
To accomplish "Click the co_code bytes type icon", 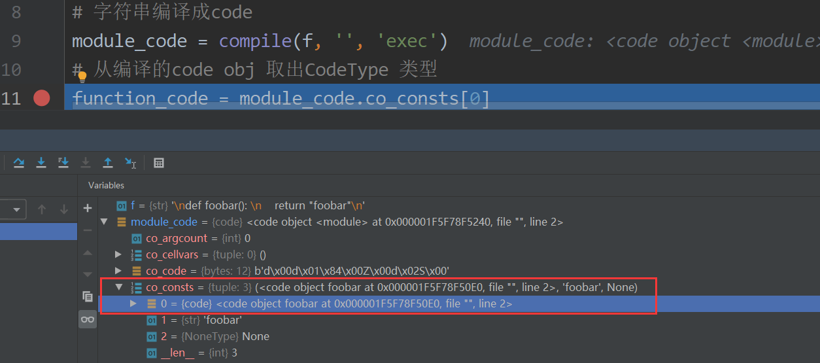I will 136,271.
